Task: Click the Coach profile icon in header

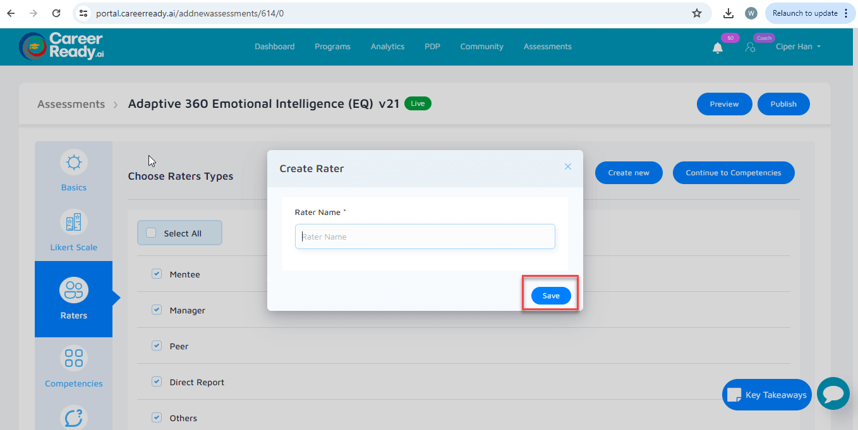Action: coord(751,47)
